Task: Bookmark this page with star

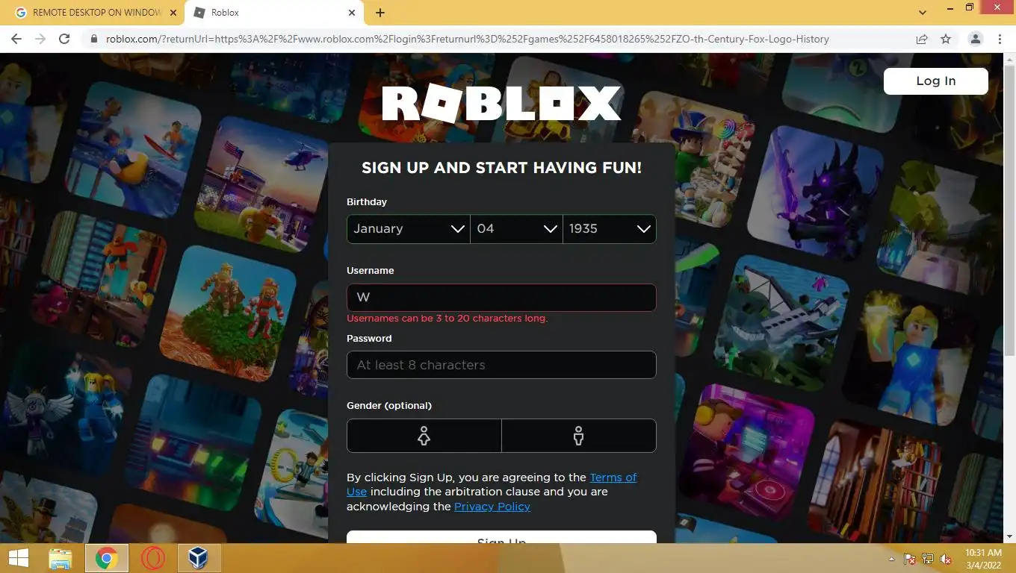Action: (x=946, y=39)
